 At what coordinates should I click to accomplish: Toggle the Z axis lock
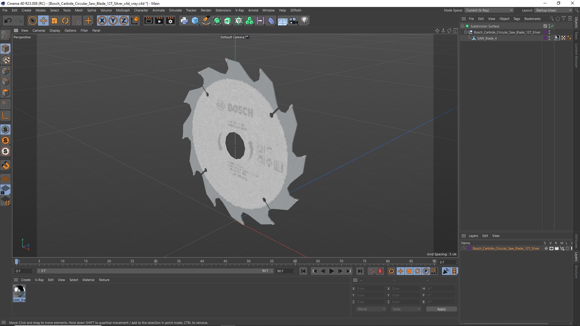coord(124,21)
